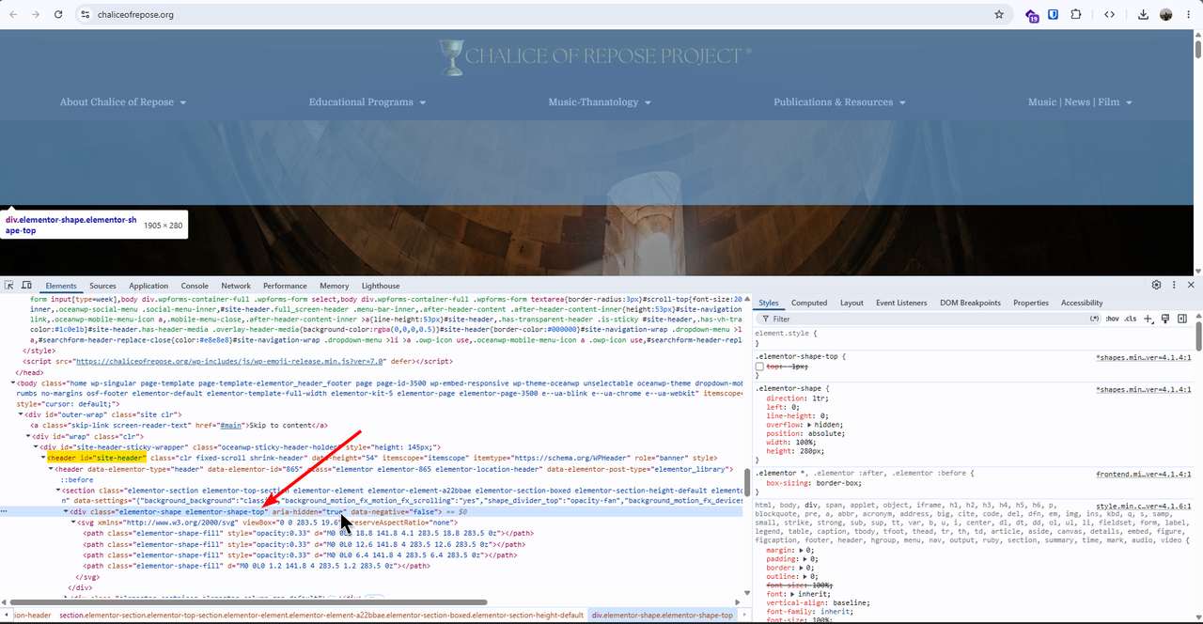Open the browser Downloads
1203x624 pixels.
[x=1143, y=15]
